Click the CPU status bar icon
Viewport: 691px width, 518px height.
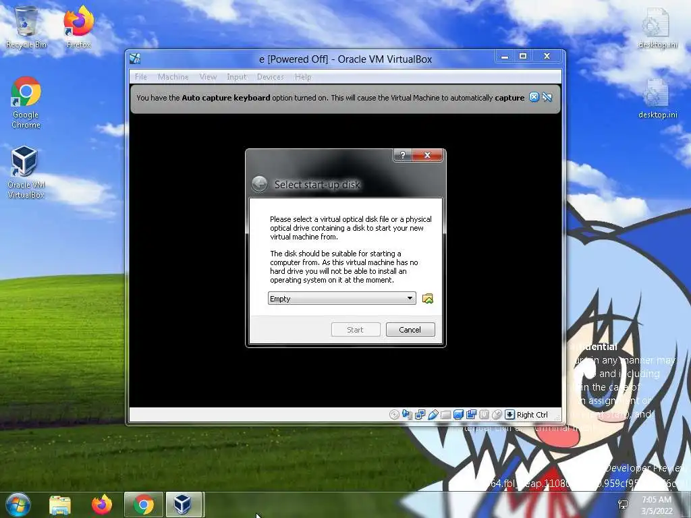pyautogui.click(x=484, y=415)
